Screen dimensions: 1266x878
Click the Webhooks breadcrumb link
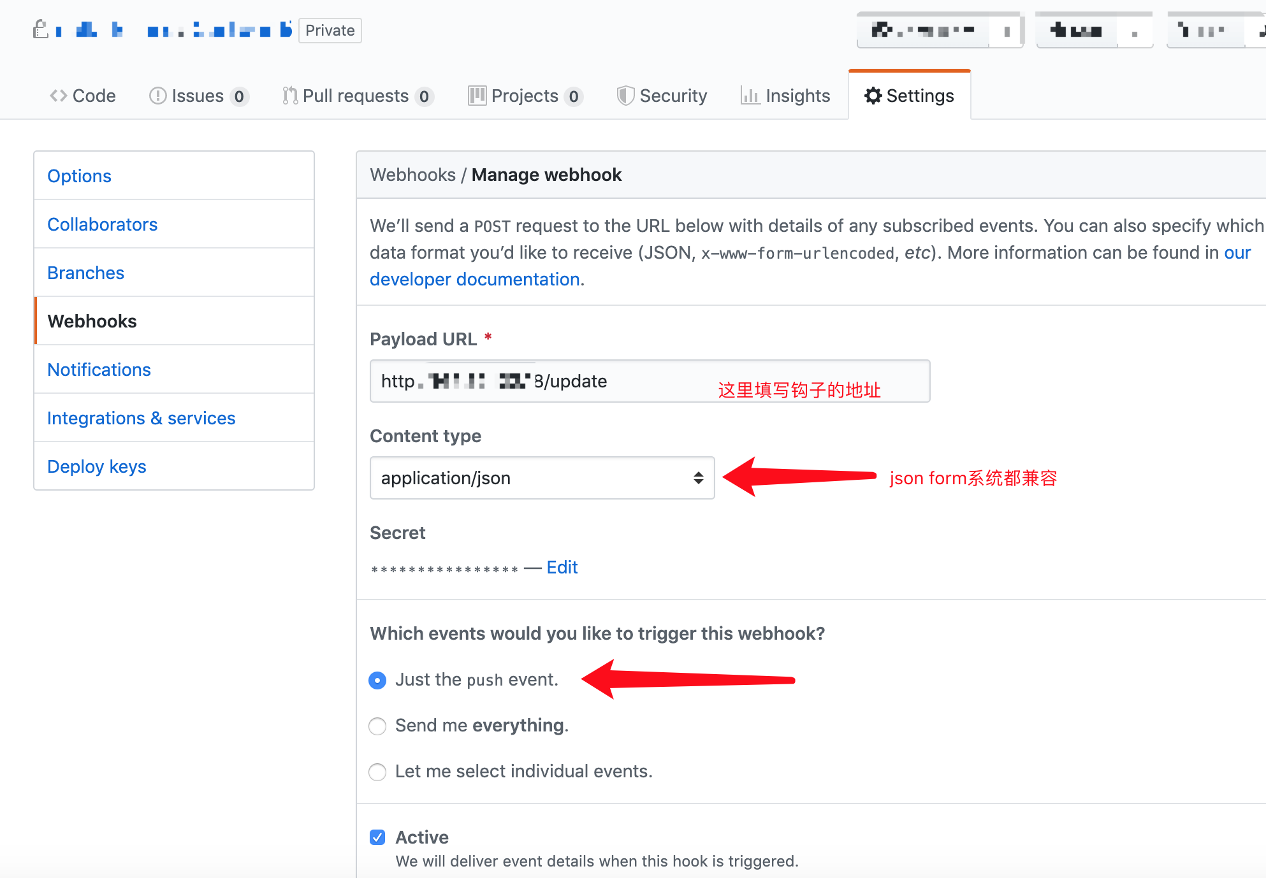click(412, 175)
